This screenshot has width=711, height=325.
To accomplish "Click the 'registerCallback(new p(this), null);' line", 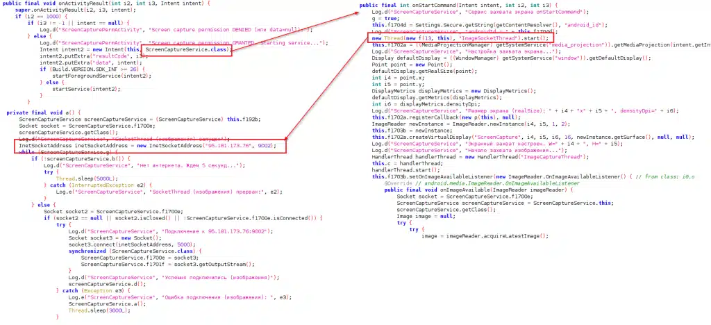I will pyautogui.click(x=446, y=117).
